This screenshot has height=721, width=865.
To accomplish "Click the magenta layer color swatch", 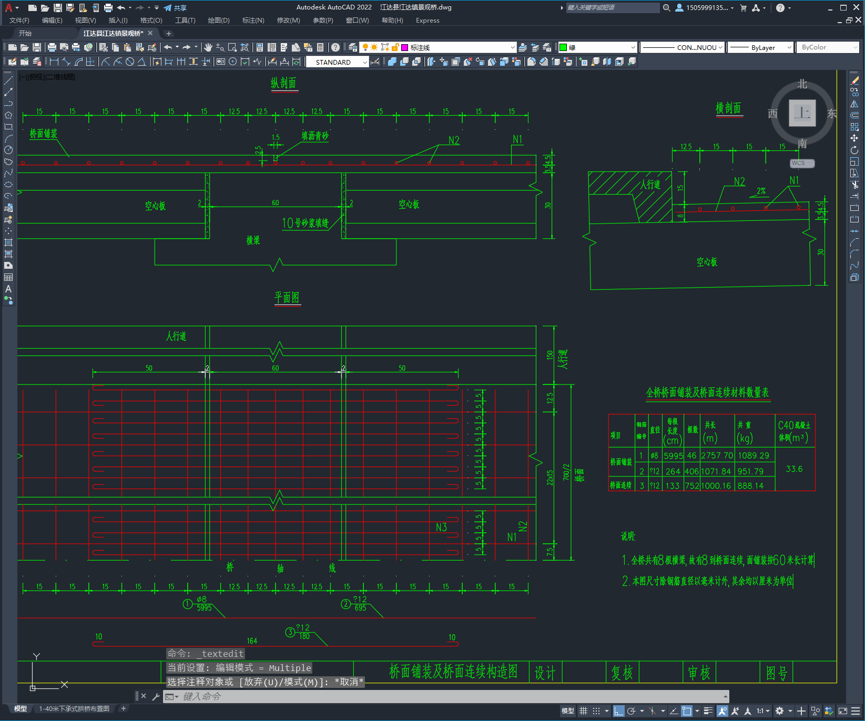I will [x=405, y=47].
